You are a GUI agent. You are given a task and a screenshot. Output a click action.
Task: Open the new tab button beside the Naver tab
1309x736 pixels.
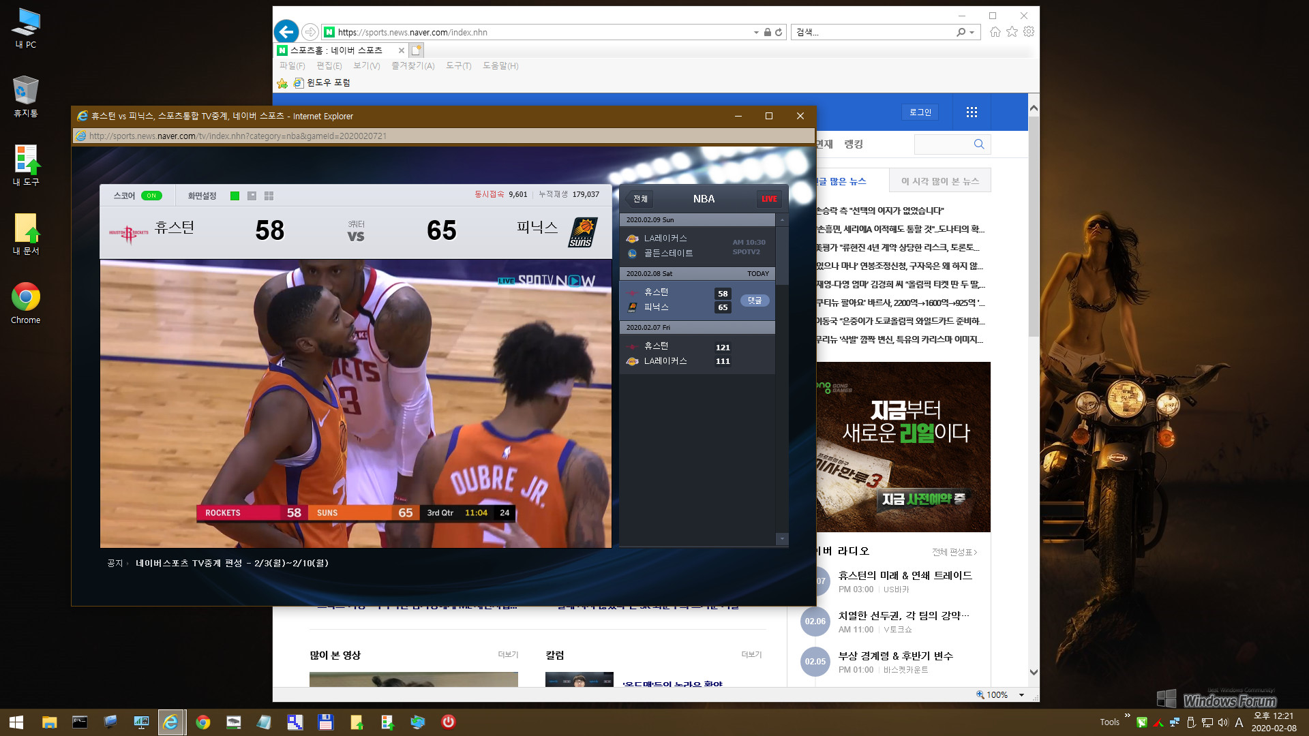pos(417,50)
